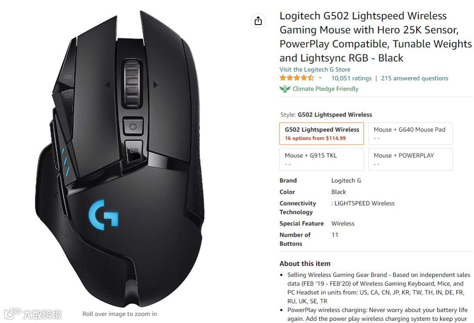Click the Climate Pledge Friendly leaf icon
Viewport: 474px width, 323px height.
(285, 89)
